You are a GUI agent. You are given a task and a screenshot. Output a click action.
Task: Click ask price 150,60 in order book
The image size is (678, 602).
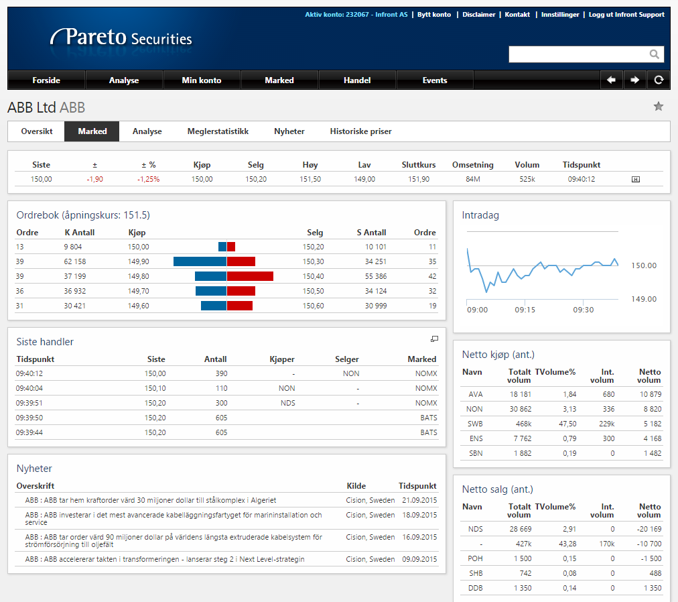(x=313, y=306)
